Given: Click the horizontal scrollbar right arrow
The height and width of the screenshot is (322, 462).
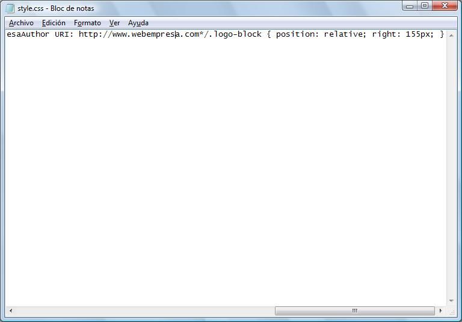Looking at the screenshot, I should [x=440, y=311].
